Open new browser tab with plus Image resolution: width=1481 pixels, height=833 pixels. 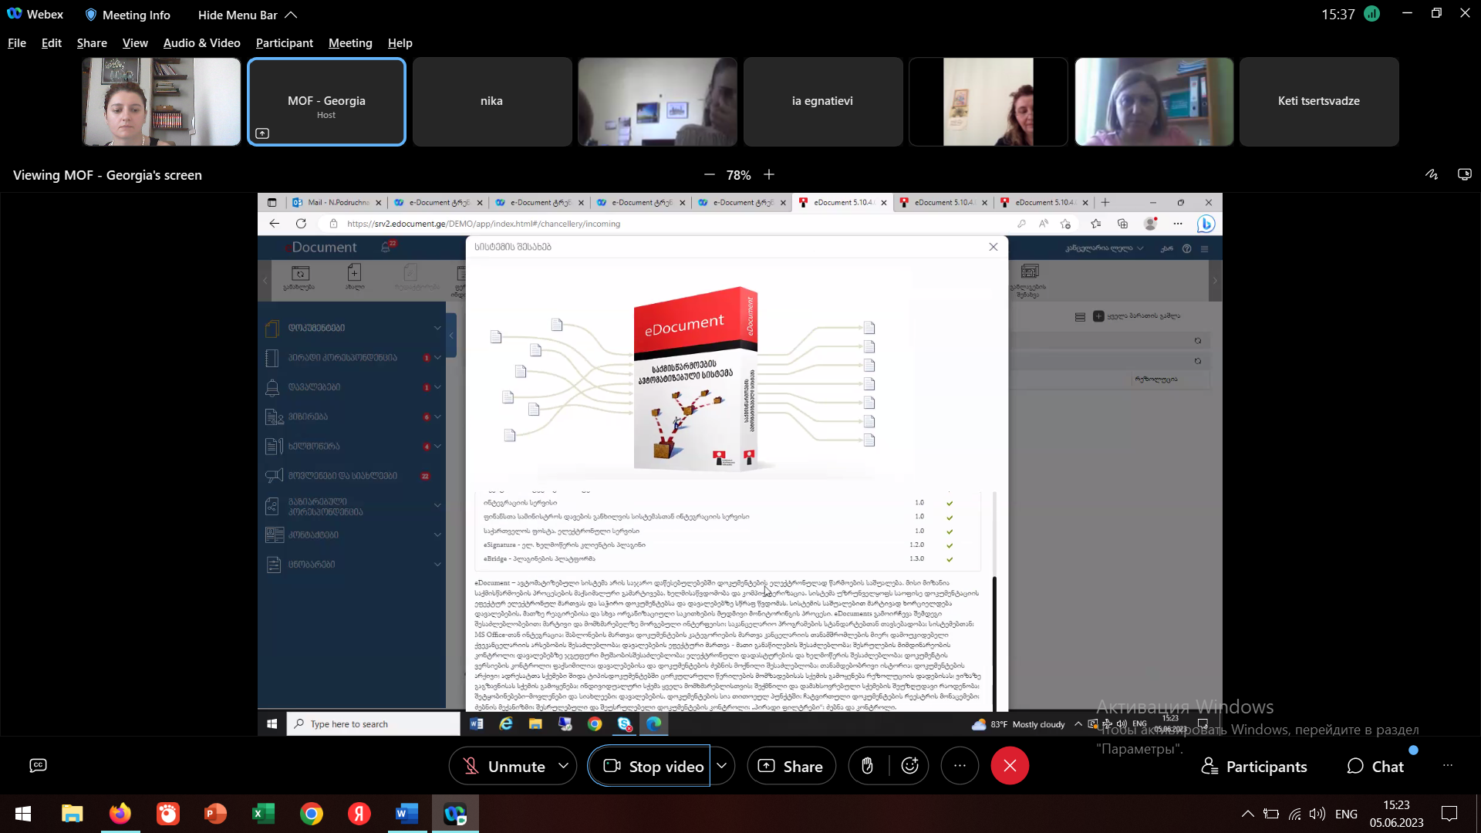click(1105, 203)
